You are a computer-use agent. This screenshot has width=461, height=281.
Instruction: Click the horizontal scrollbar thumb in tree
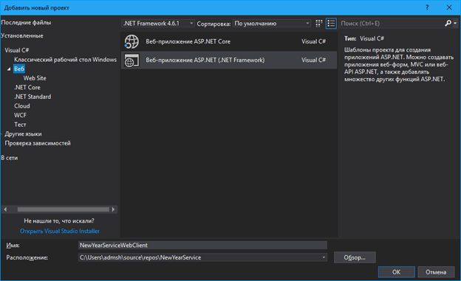(64, 209)
